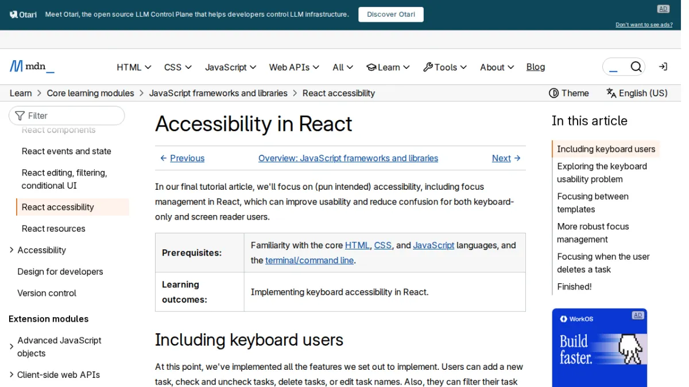689x387 pixels.
Task: Go to the Next article
Action: click(x=506, y=158)
